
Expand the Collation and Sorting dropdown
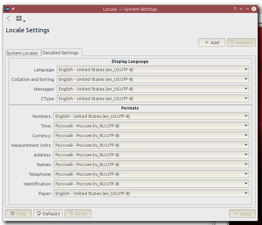153,79
